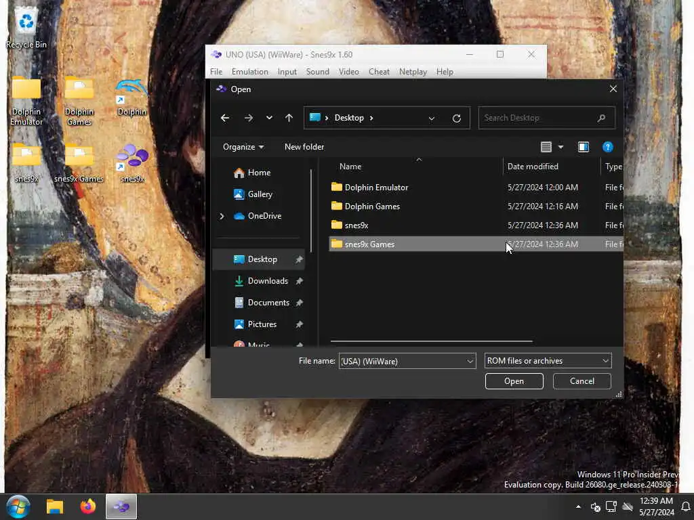
Task: Open the Input menu in Snes9x
Action: tap(287, 72)
